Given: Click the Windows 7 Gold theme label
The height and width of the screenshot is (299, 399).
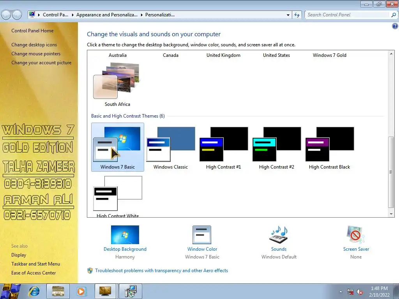Looking at the screenshot, I should coord(329,55).
